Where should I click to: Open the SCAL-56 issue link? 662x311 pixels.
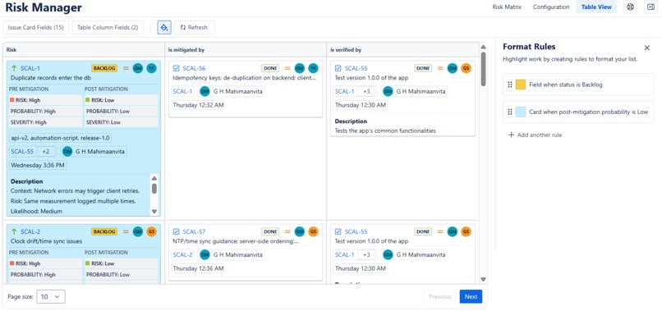coord(194,68)
